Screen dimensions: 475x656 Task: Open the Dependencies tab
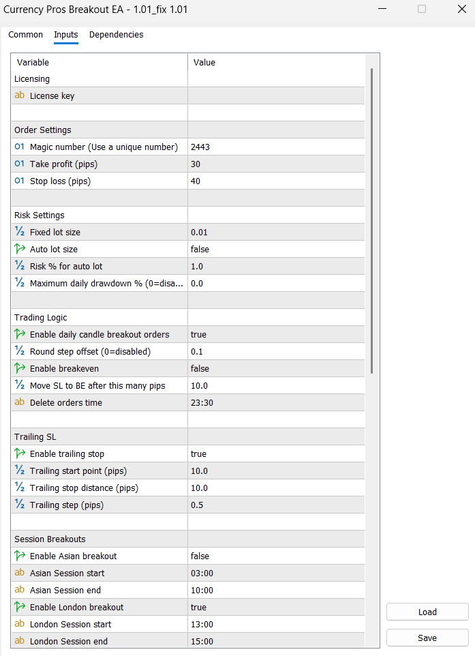click(x=117, y=35)
